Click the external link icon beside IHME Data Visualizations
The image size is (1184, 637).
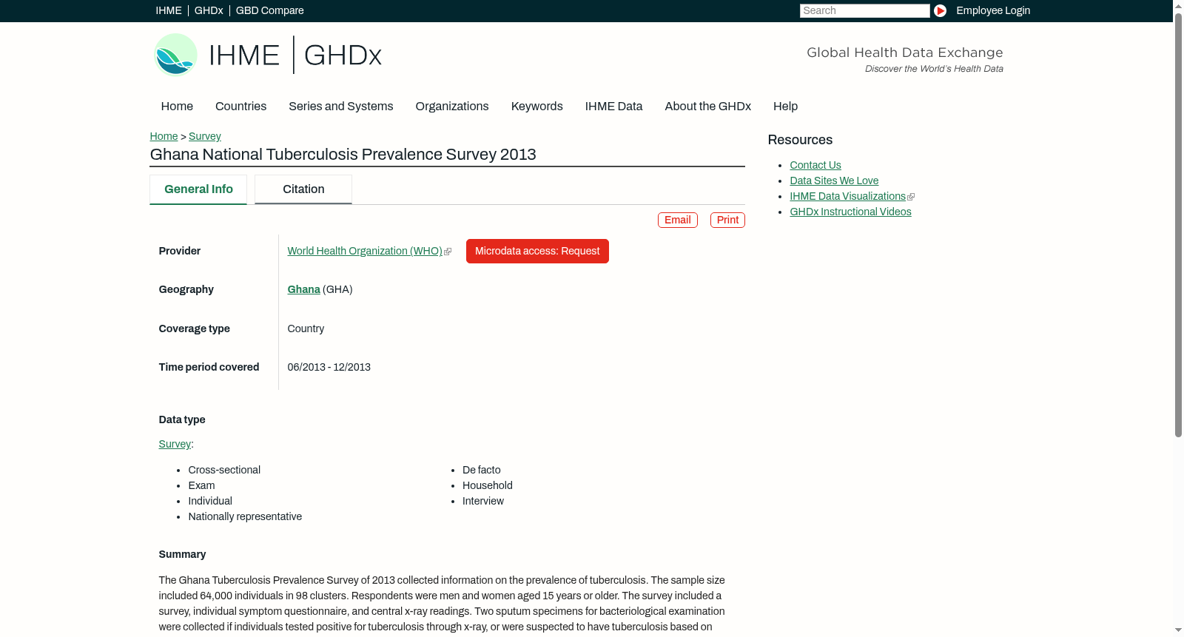tap(911, 197)
